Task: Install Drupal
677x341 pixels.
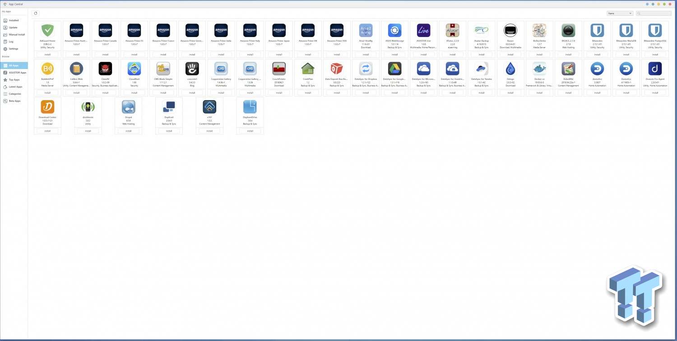Action: pos(128,131)
